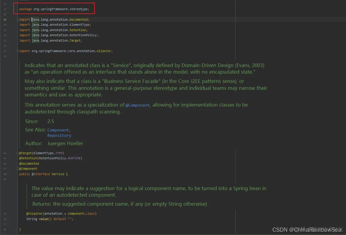
Task: Click the Since: 2.5 value in Javadoc
Action: click(x=50, y=121)
